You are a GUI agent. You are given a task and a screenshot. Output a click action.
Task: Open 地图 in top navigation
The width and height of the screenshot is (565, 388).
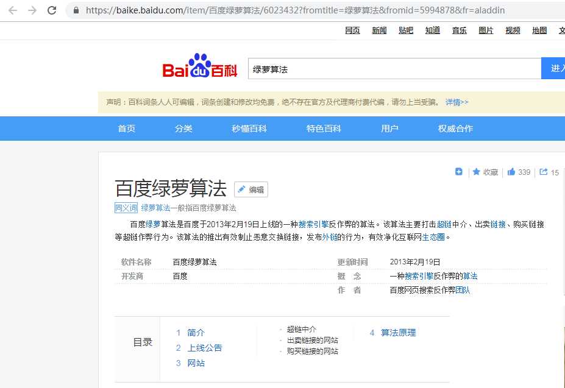click(539, 30)
